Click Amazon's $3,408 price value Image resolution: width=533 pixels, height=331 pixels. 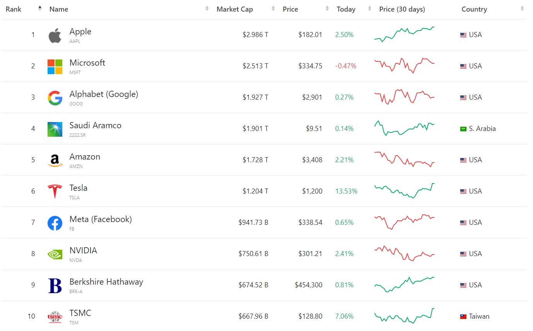312,160
